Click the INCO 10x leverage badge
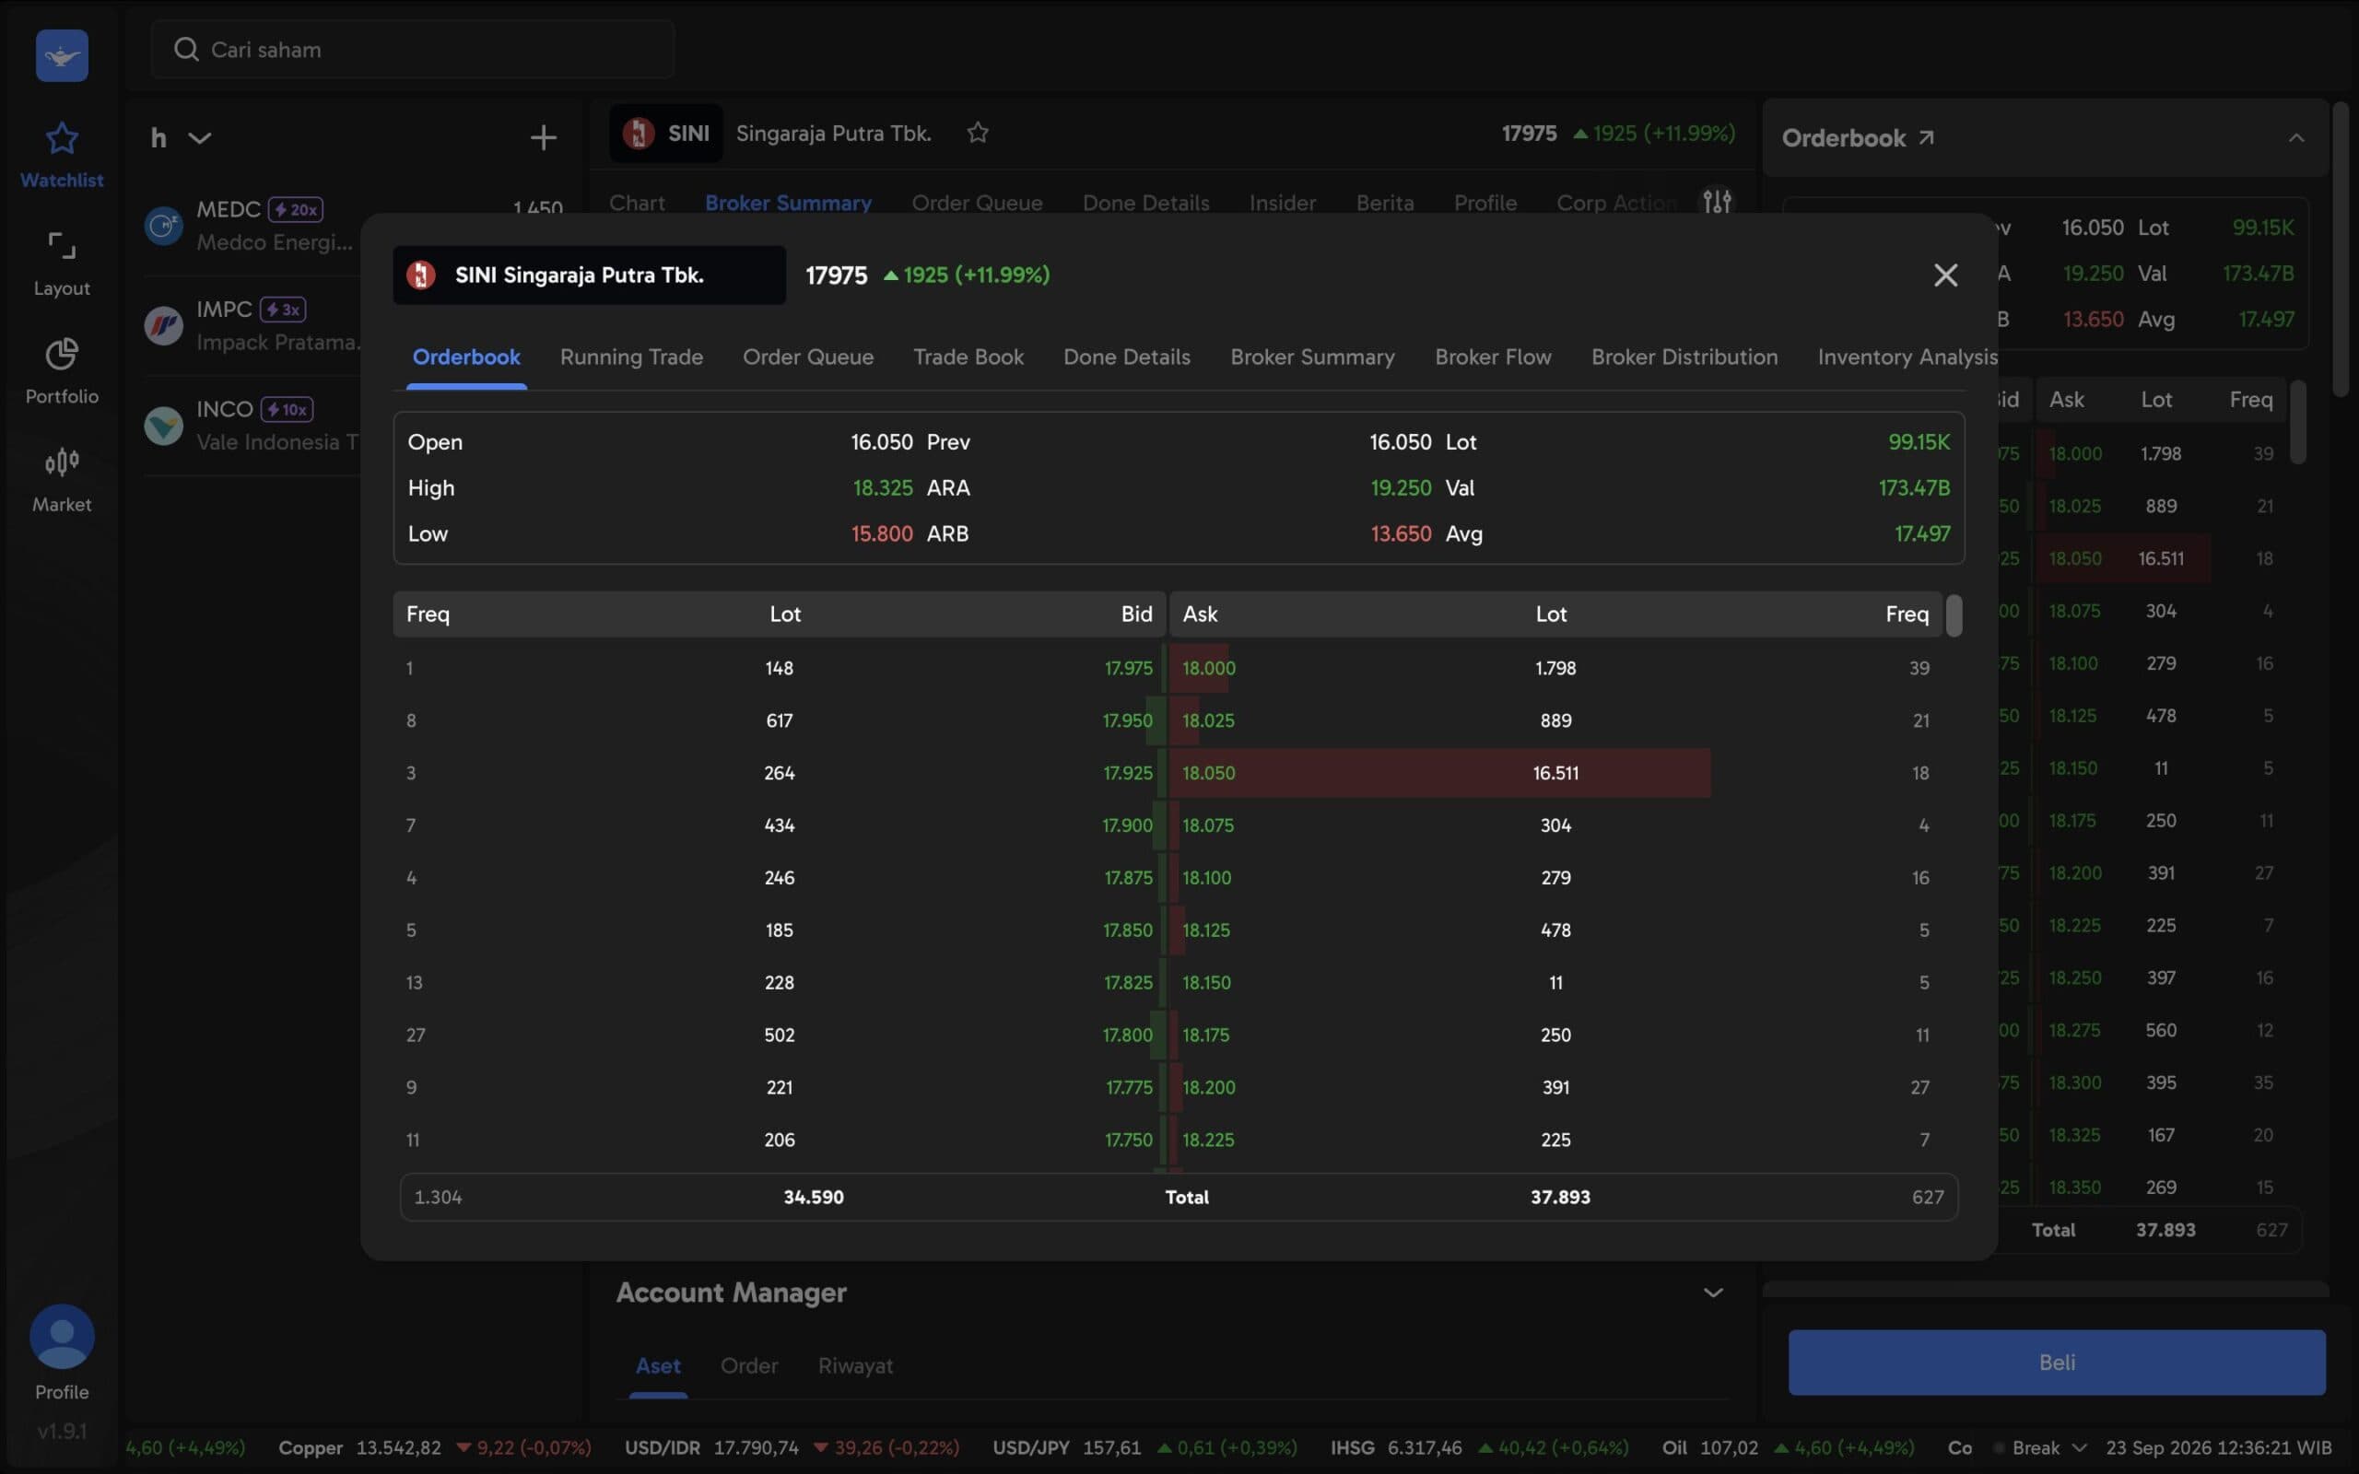This screenshot has height=1474, width=2359. pos(288,409)
